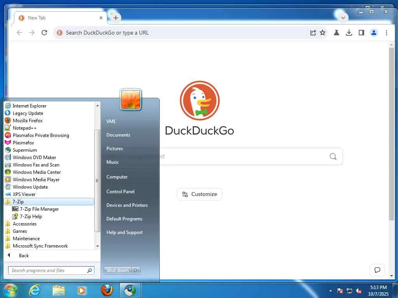Launch Supermium from the programs list

[x=49, y=150]
